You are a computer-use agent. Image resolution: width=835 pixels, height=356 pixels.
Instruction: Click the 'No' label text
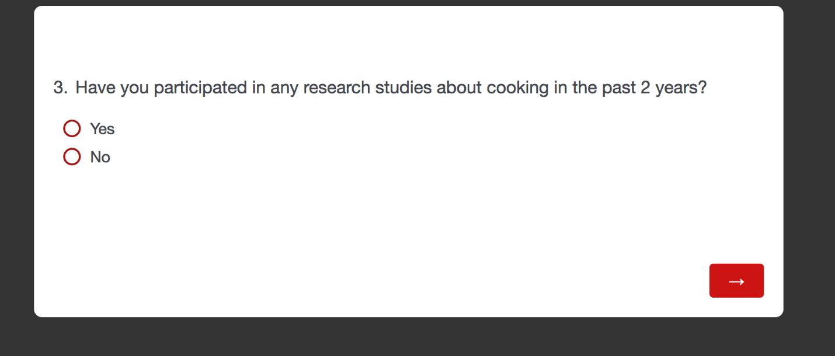[100, 158]
